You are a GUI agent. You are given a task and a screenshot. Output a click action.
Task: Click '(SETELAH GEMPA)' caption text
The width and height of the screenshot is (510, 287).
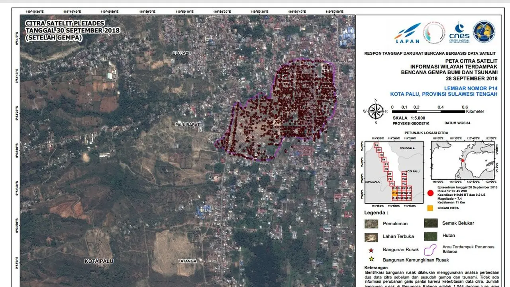(53, 38)
